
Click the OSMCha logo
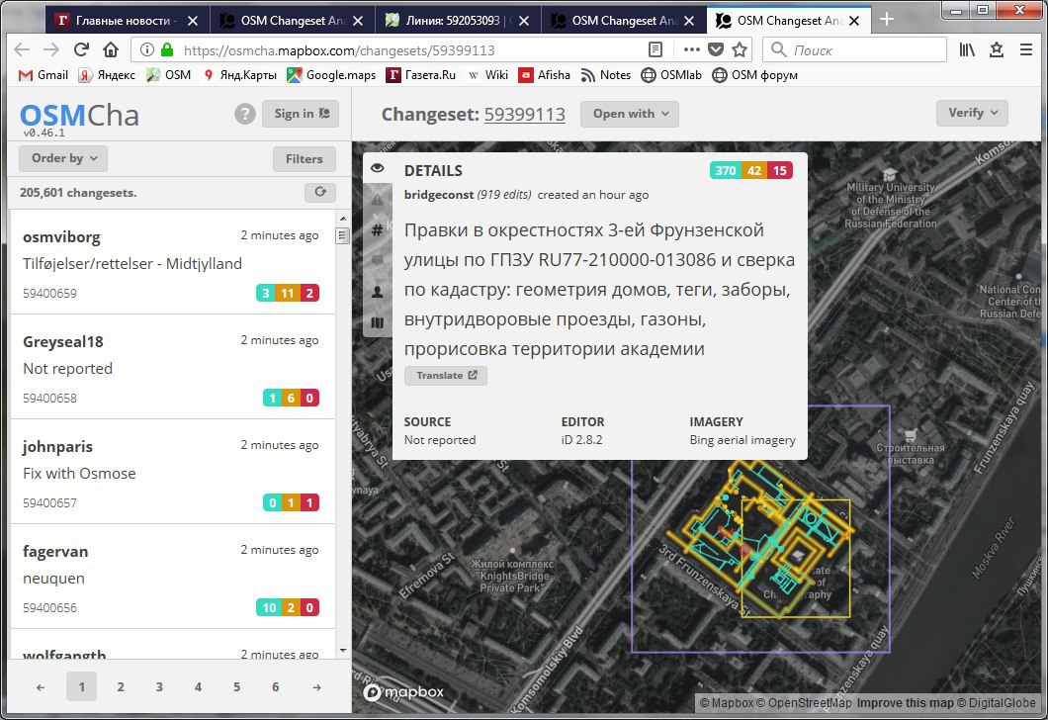coord(79,115)
